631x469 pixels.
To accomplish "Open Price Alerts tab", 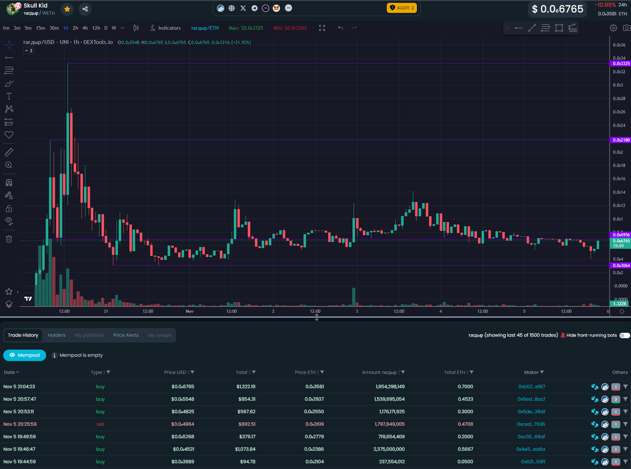I will pyautogui.click(x=126, y=335).
